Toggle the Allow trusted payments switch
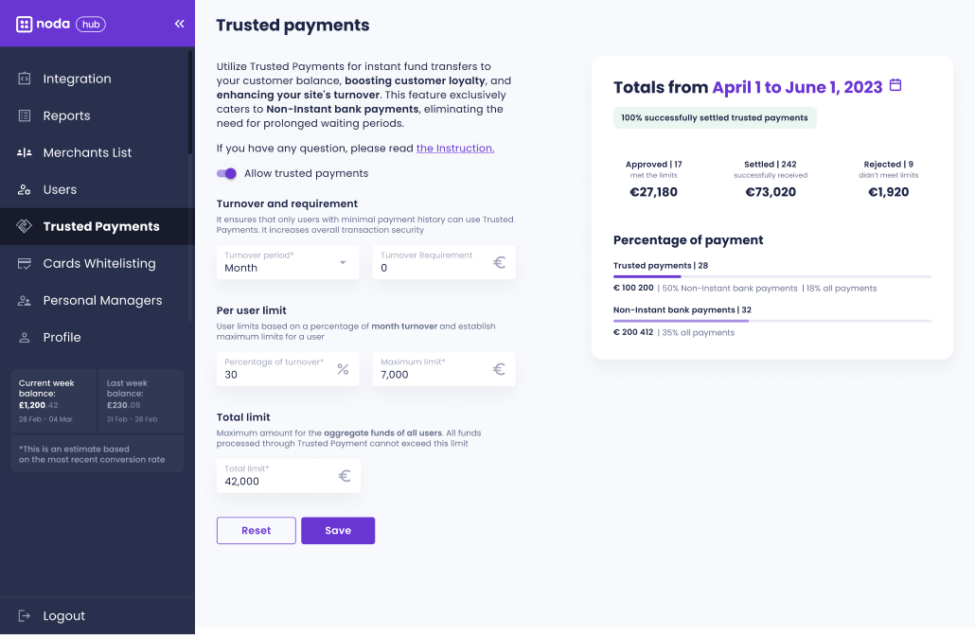 226,173
